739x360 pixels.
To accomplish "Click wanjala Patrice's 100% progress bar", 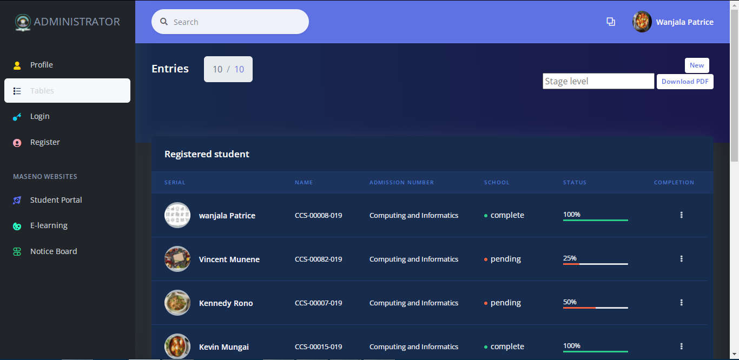I will pos(596,220).
